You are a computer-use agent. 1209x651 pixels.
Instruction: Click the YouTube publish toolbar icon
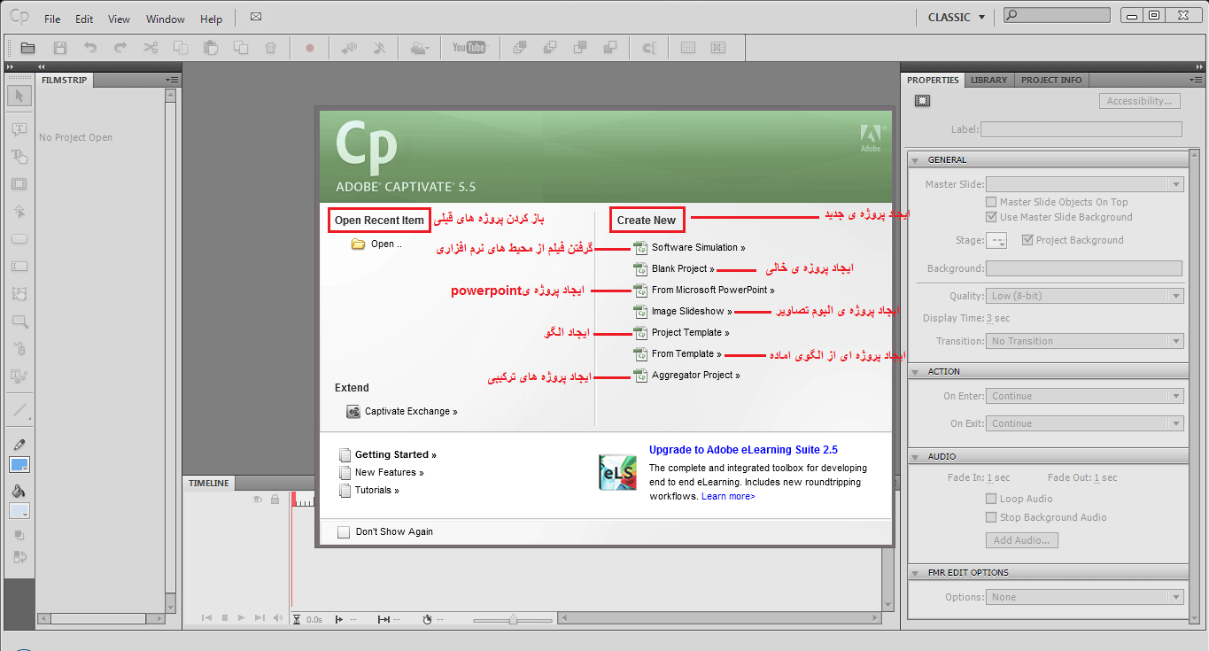pos(469,48)
